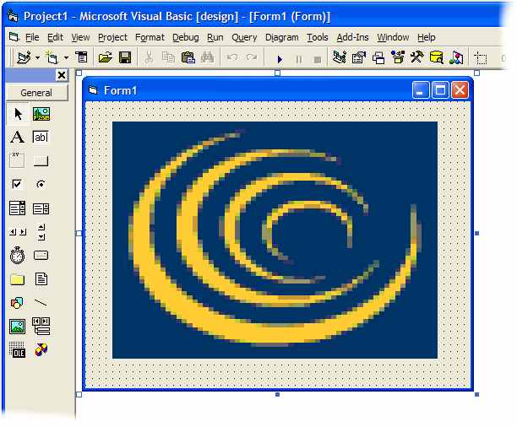Click the General toolbox tab
517x427 pixels.
(36, 93)
